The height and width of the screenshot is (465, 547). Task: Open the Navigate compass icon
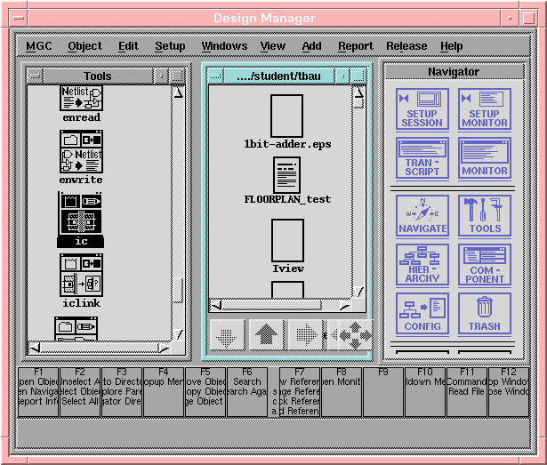point(422,215)
